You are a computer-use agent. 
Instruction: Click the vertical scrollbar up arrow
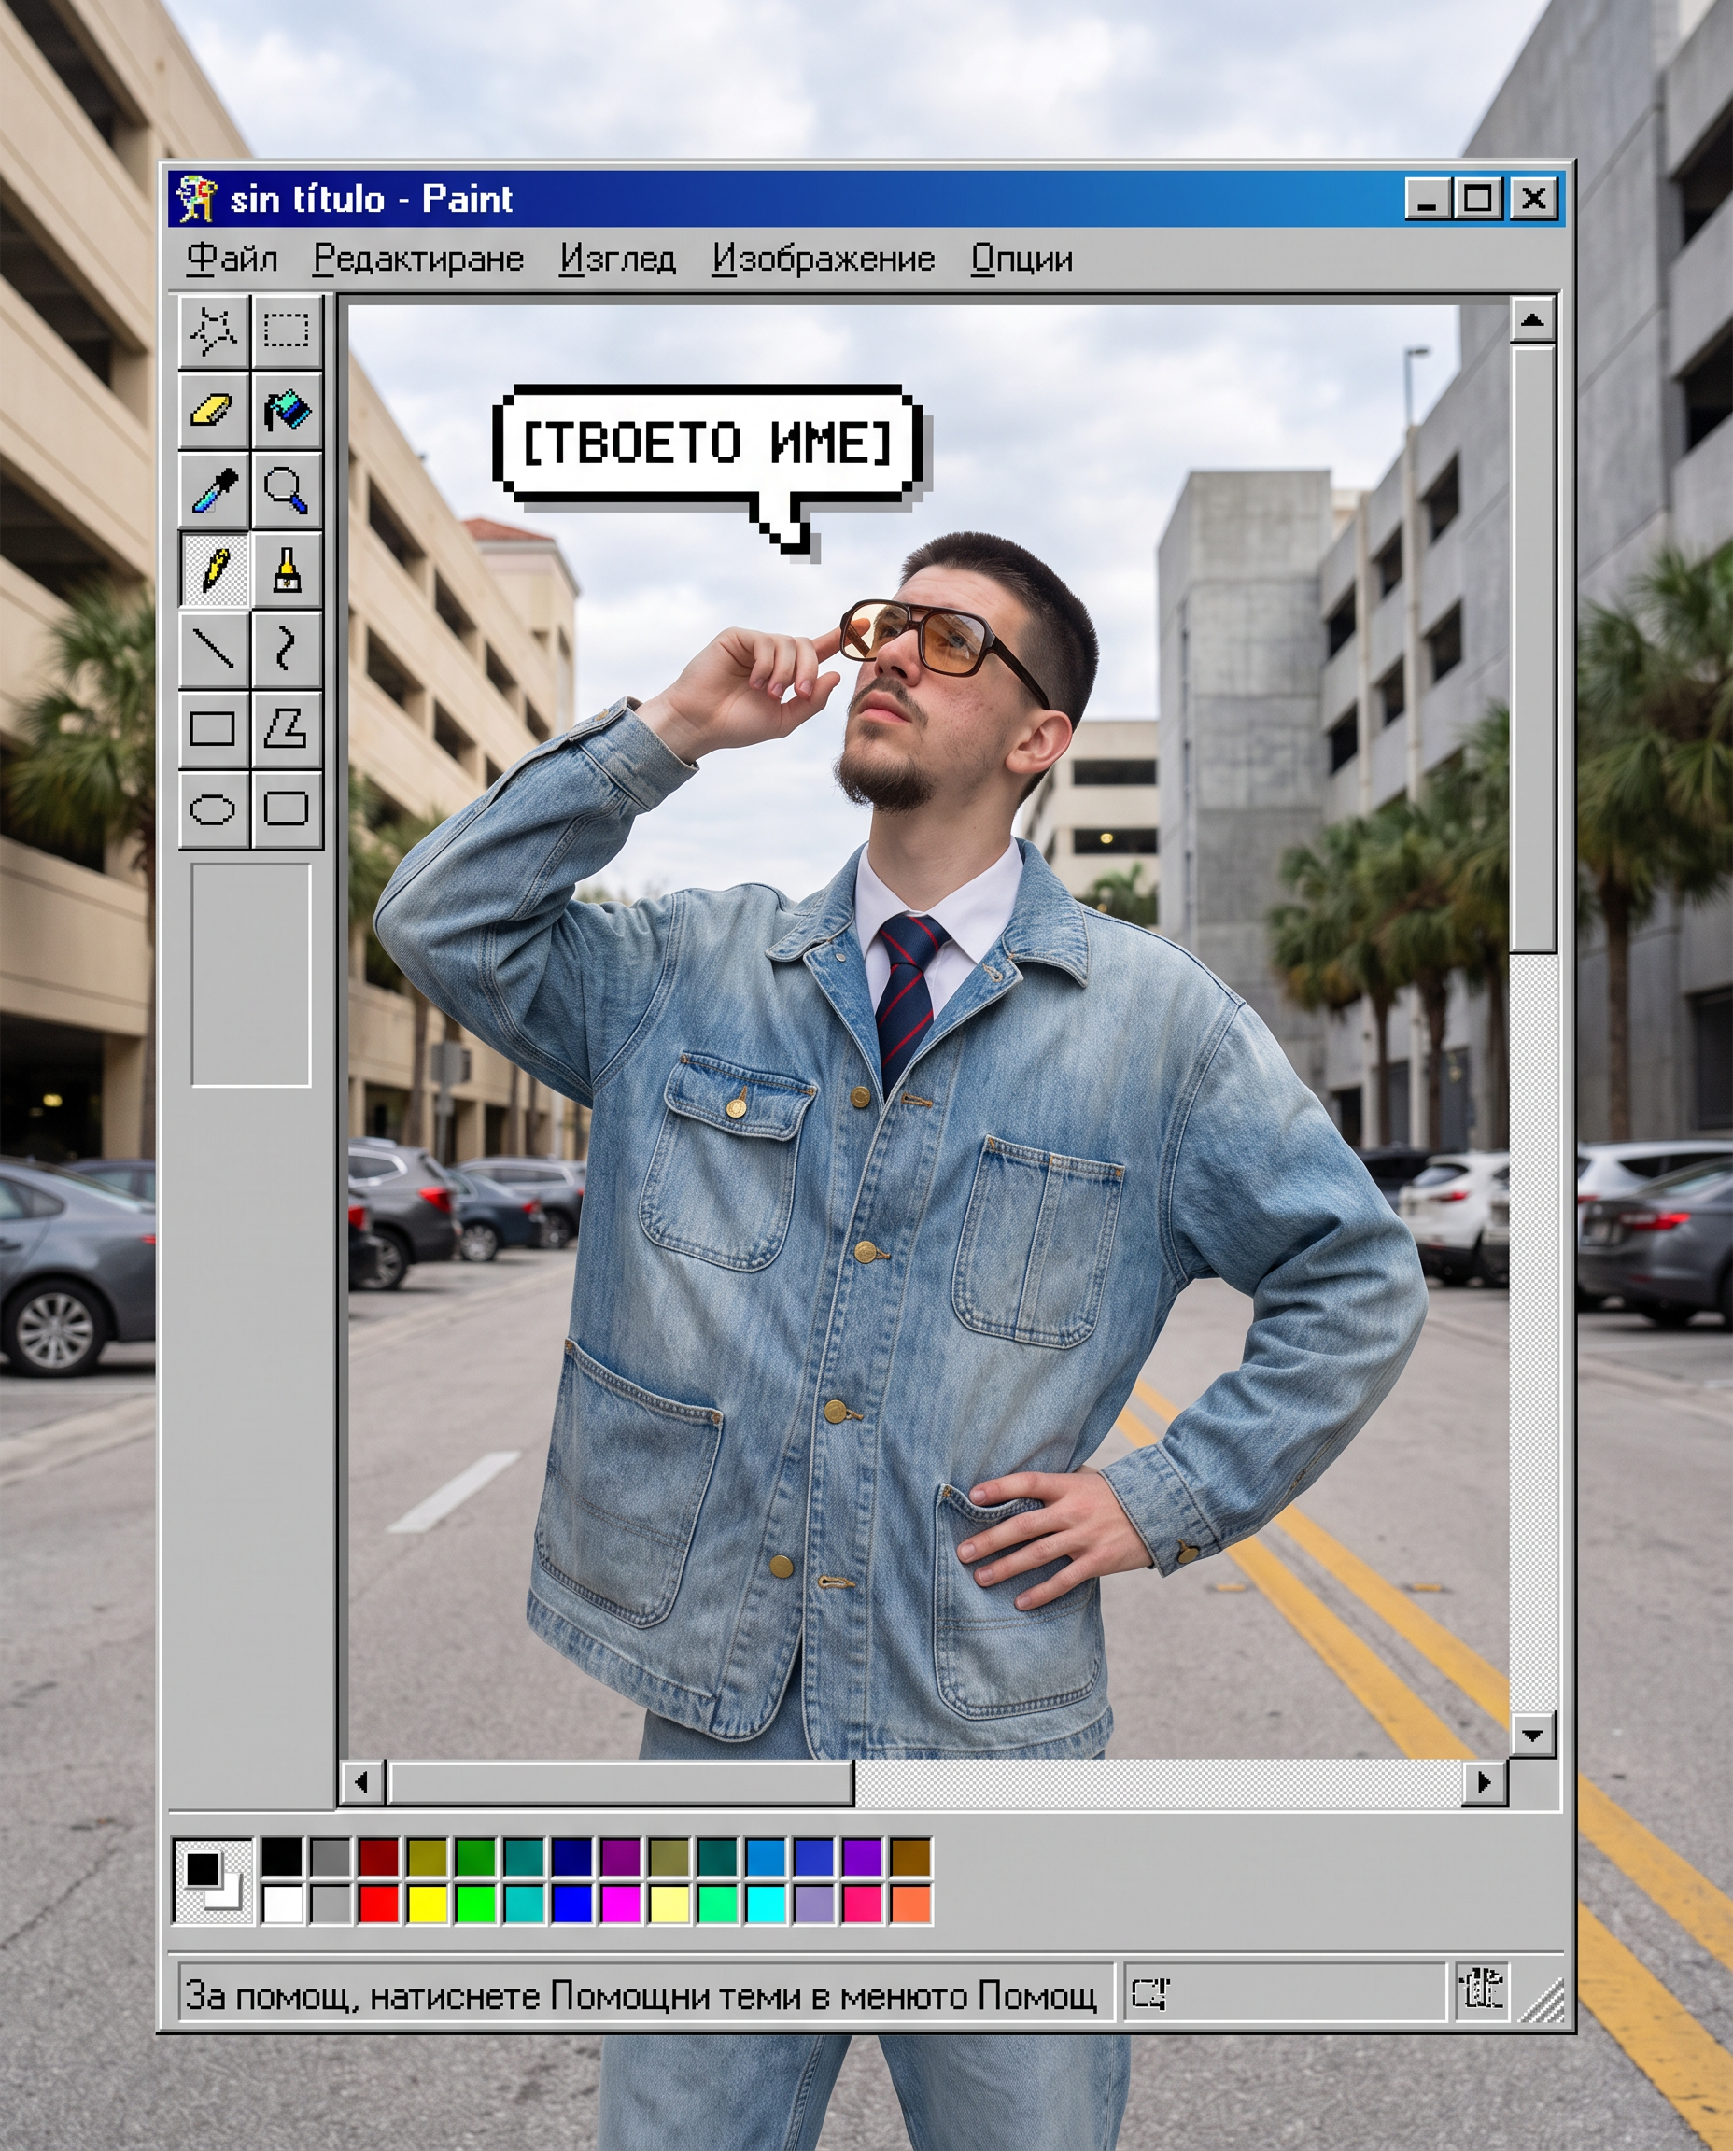[1532, 320]
